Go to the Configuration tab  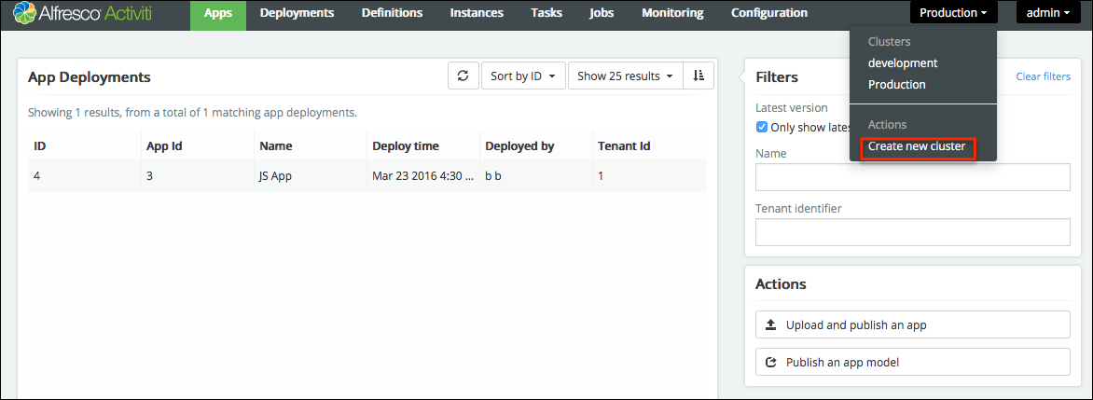tap(768, 13)
